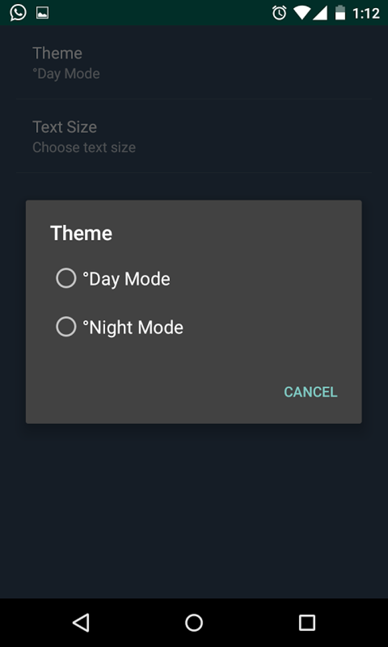The image size is (388, 647).
Task: Open recent apps with square button
Action: tap(307, 623)
